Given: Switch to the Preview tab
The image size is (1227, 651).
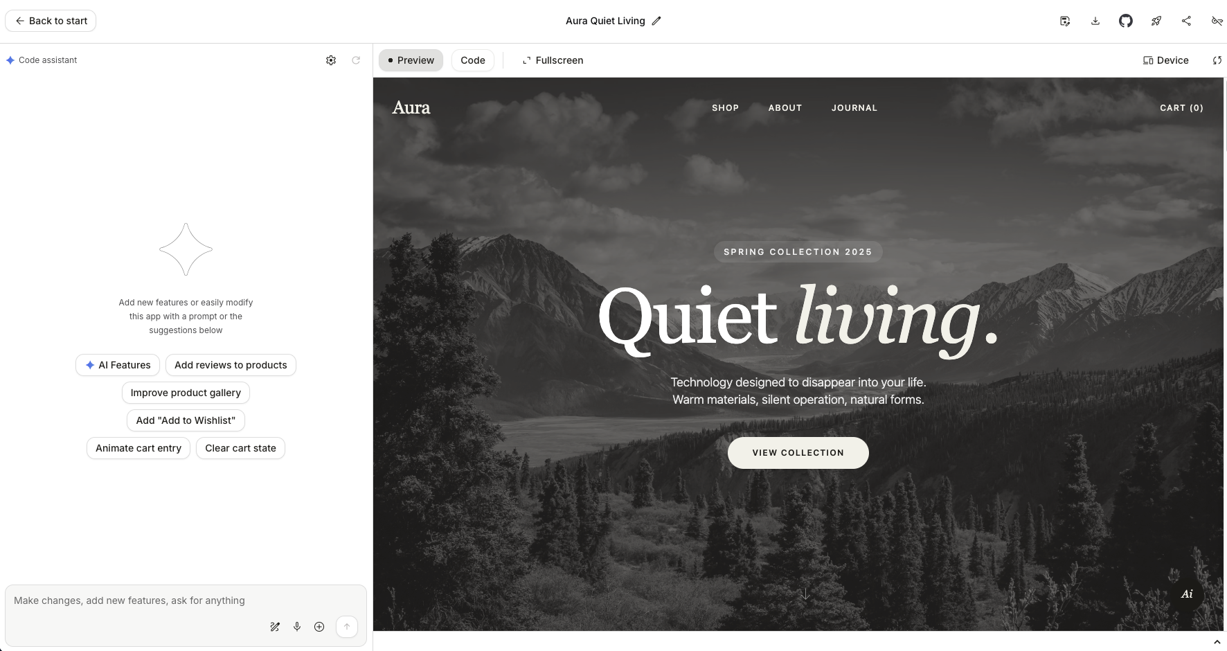Looking at the screenshot, I should click(411, 60).
